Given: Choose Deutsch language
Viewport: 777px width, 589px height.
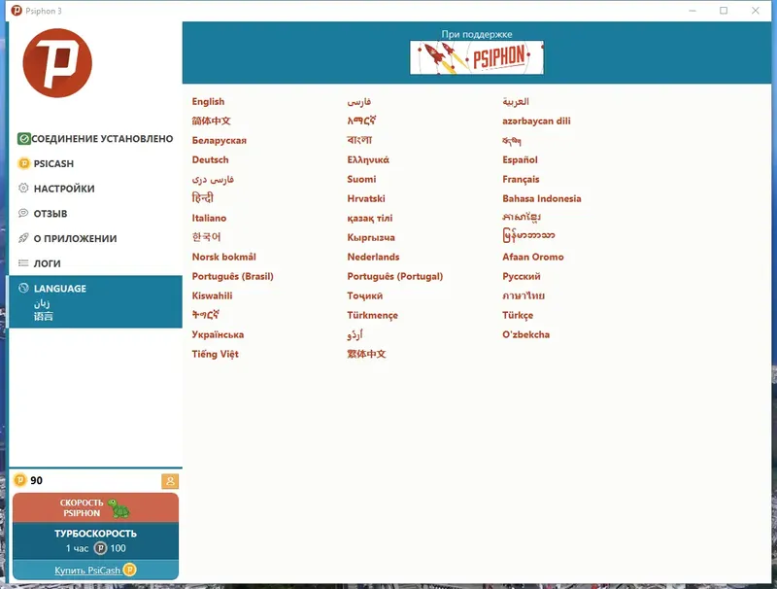Looking at the screenshot, I should [x=210, y=159].
